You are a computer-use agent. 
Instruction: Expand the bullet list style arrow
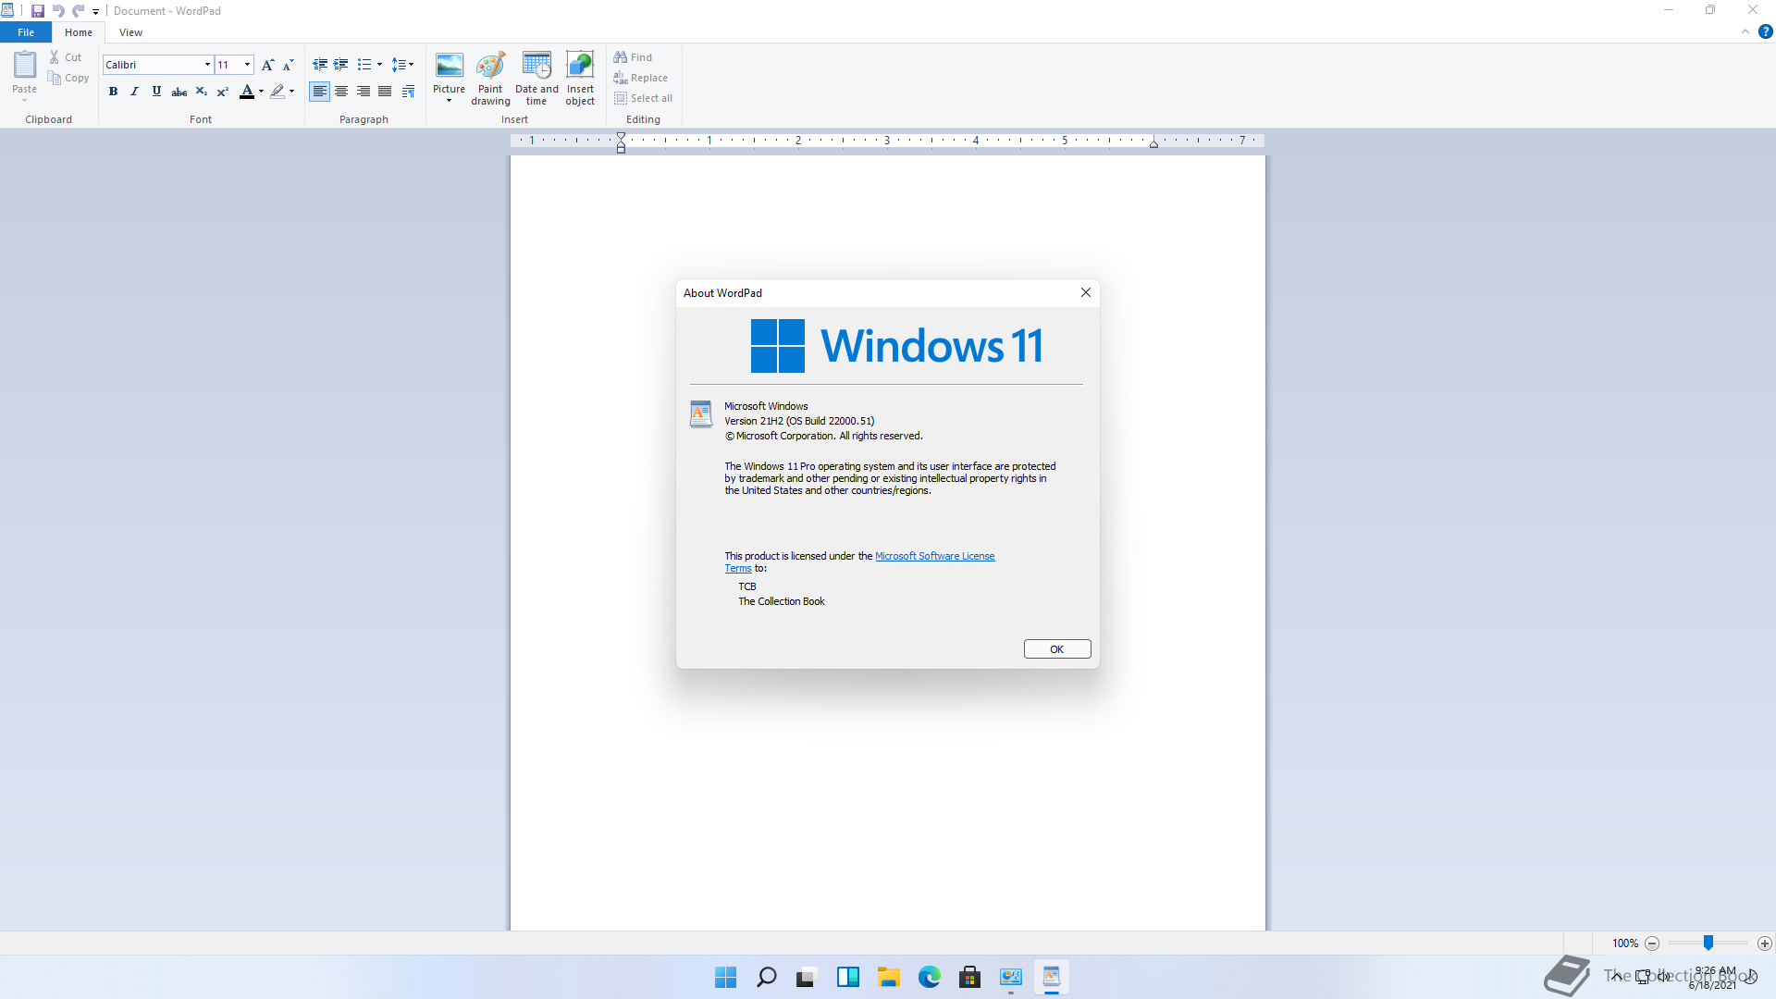(x=379, y=65)
